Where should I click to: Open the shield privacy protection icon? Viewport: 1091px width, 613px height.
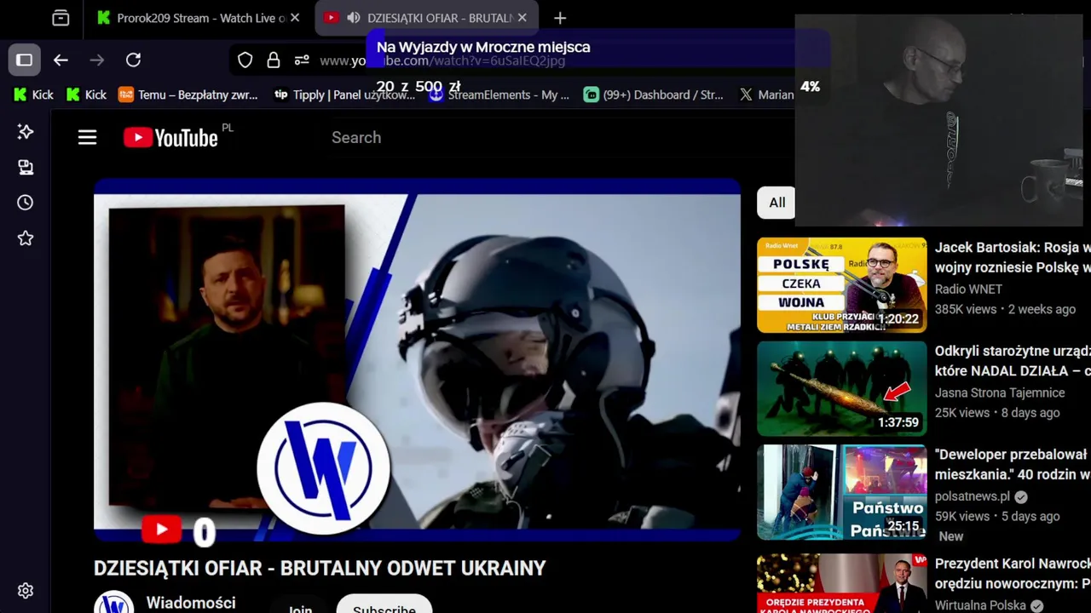pos(245,60)
